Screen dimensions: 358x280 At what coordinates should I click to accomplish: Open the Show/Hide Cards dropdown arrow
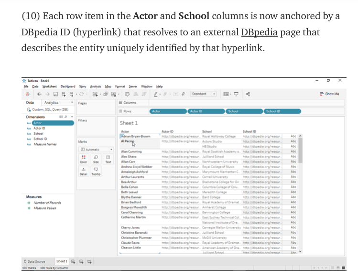(230, 94)
